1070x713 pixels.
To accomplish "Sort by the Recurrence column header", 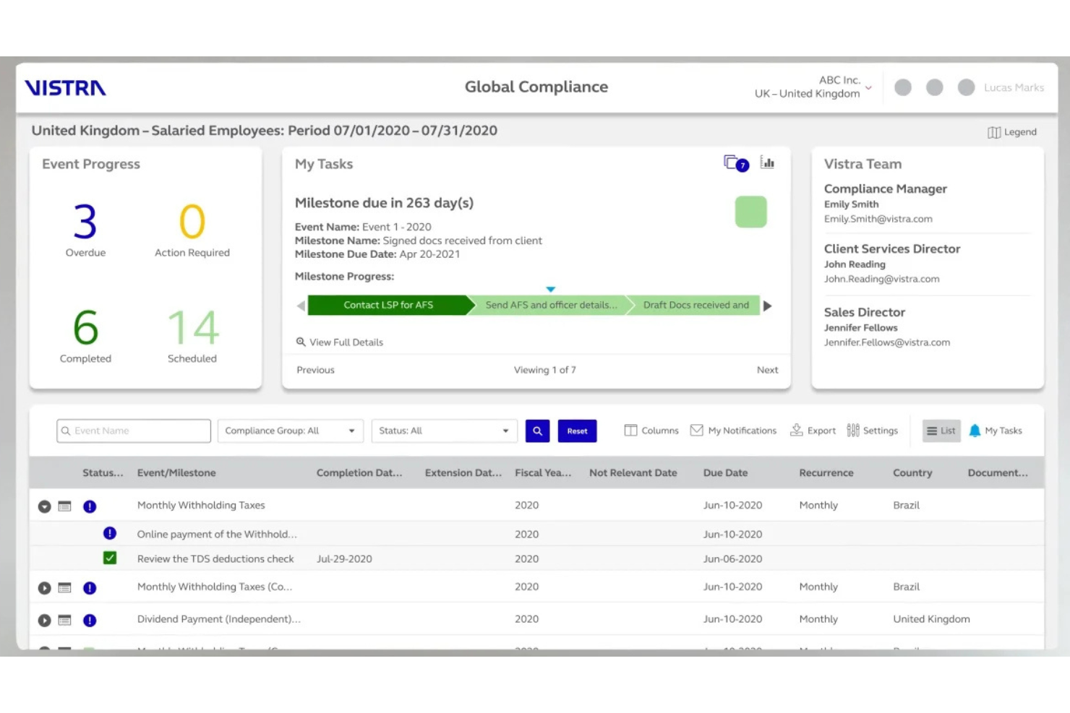I will 826,472.
